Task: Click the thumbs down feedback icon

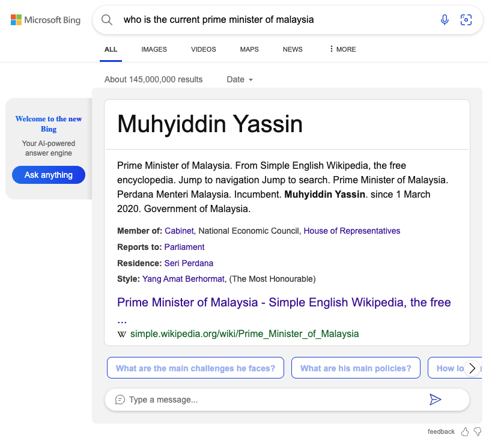Action: 478,431
